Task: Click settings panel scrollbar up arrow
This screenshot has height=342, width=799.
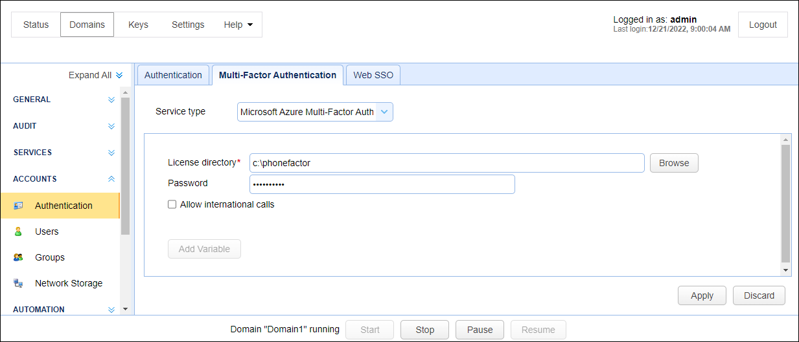Action: [785, 139]
